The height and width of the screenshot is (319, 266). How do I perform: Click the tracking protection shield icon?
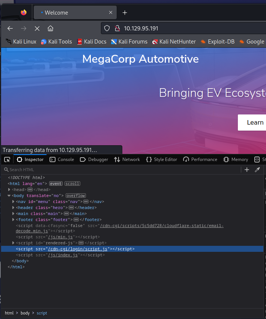107,28
